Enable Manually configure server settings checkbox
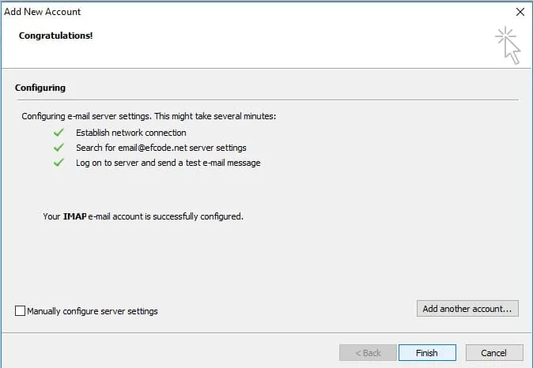The image size is (533, 368). [21, 311]
